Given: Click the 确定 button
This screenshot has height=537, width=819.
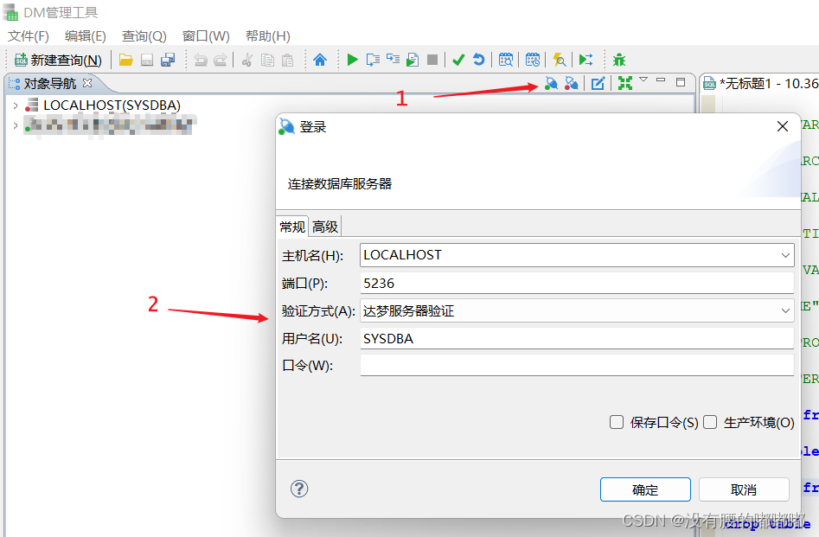Looking at the screenshot, I should click(x=645, y=489).
